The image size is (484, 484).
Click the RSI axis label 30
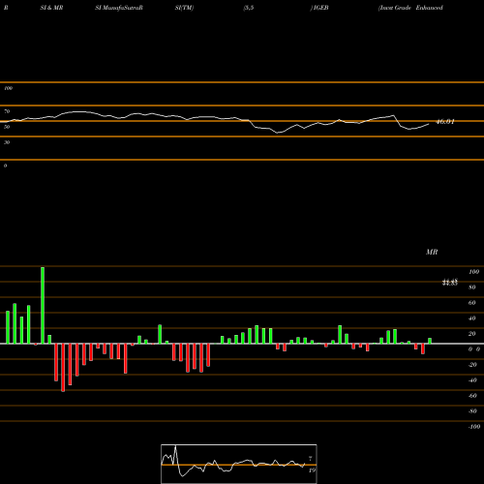click(x=7, y=142)
